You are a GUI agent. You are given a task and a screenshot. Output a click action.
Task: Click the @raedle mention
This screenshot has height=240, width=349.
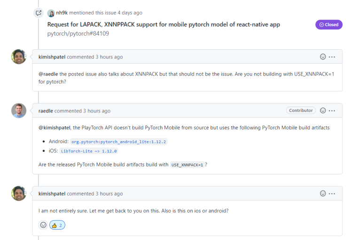(x=48, y=74)
